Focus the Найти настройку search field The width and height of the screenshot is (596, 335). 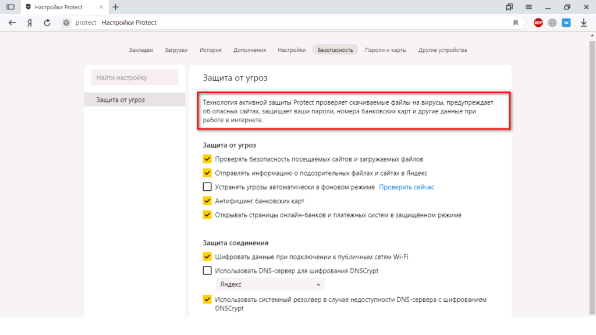point(134,77)
